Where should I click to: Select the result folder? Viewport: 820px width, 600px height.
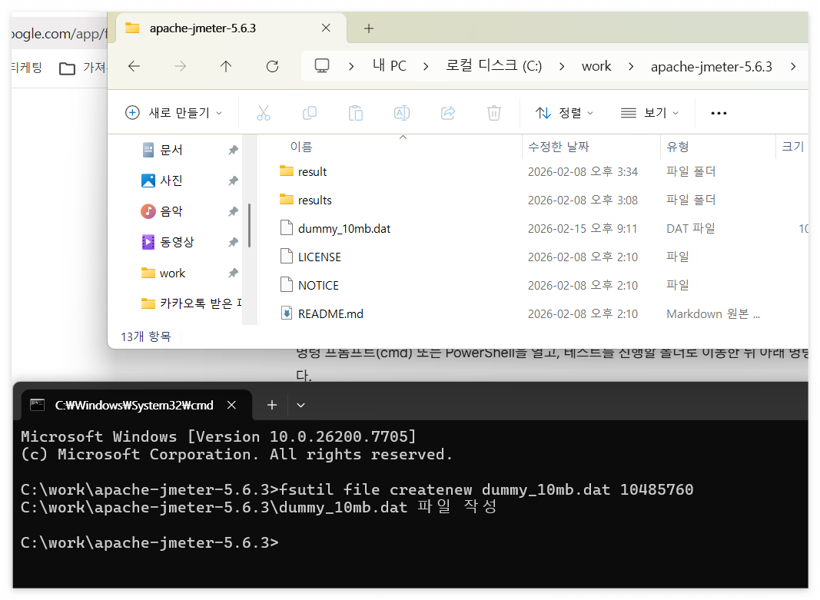click(312, 171)
